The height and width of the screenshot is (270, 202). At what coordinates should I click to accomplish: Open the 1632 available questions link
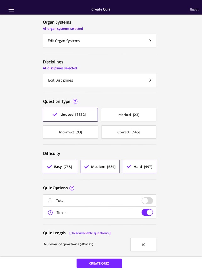click(x=90, y=233)
